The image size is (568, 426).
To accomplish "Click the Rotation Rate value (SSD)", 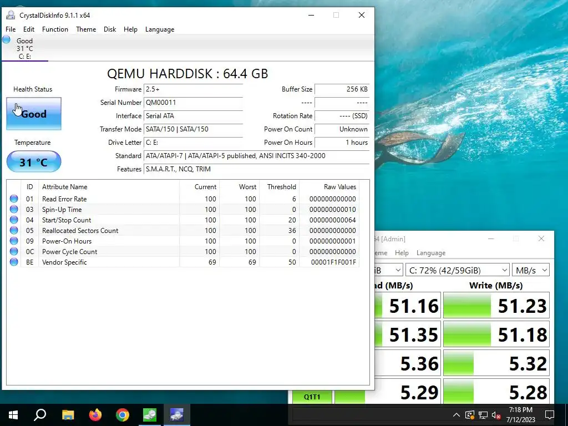I will 342,116.
